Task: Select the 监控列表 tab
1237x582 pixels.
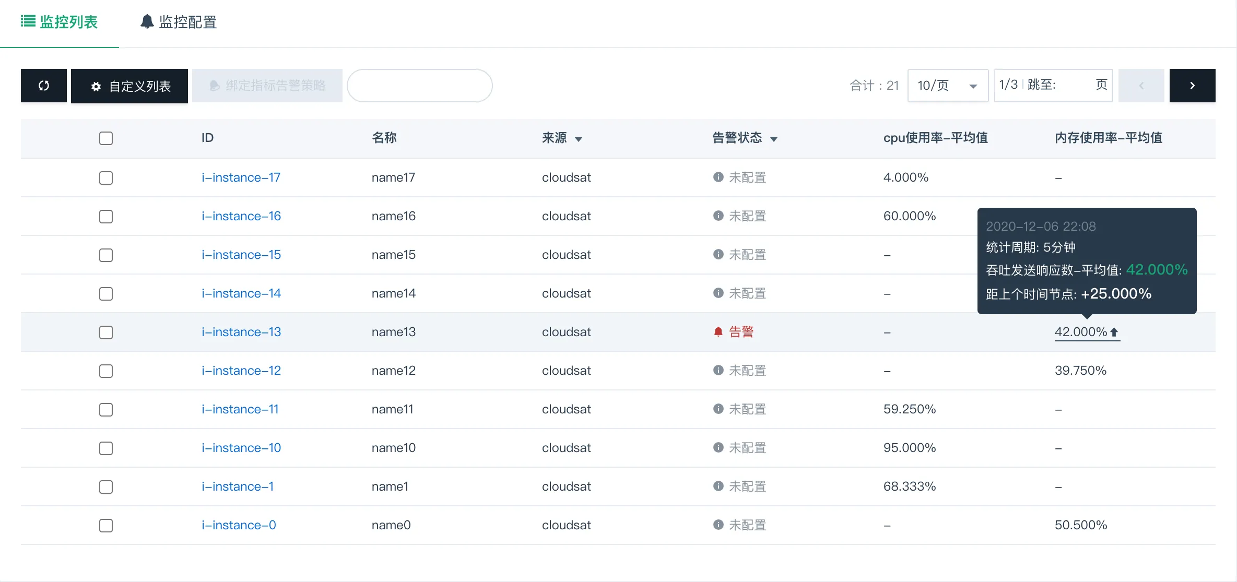Action: point(60,22)
